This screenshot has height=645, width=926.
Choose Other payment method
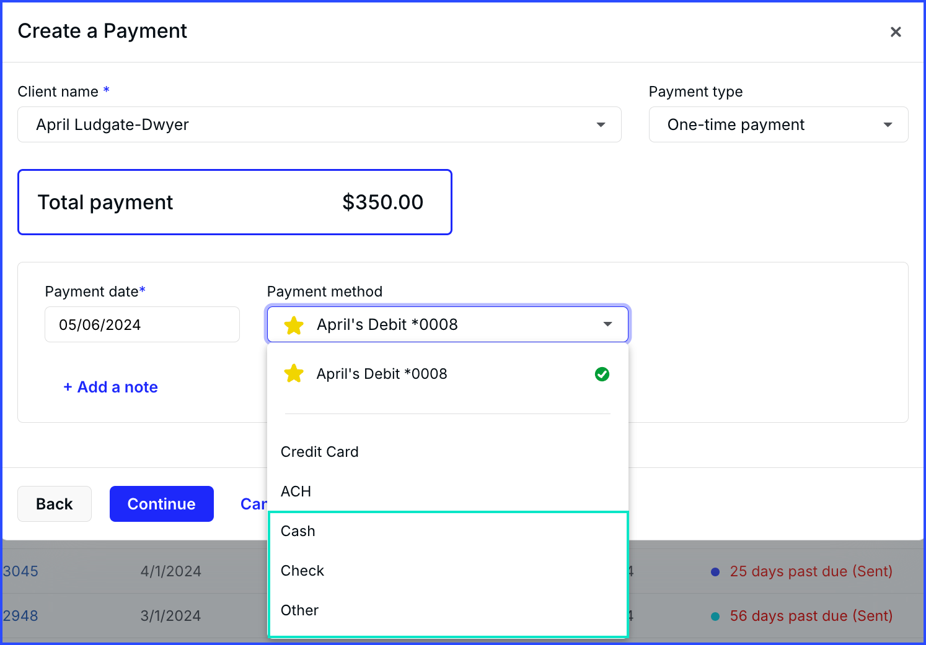[448, 610]
